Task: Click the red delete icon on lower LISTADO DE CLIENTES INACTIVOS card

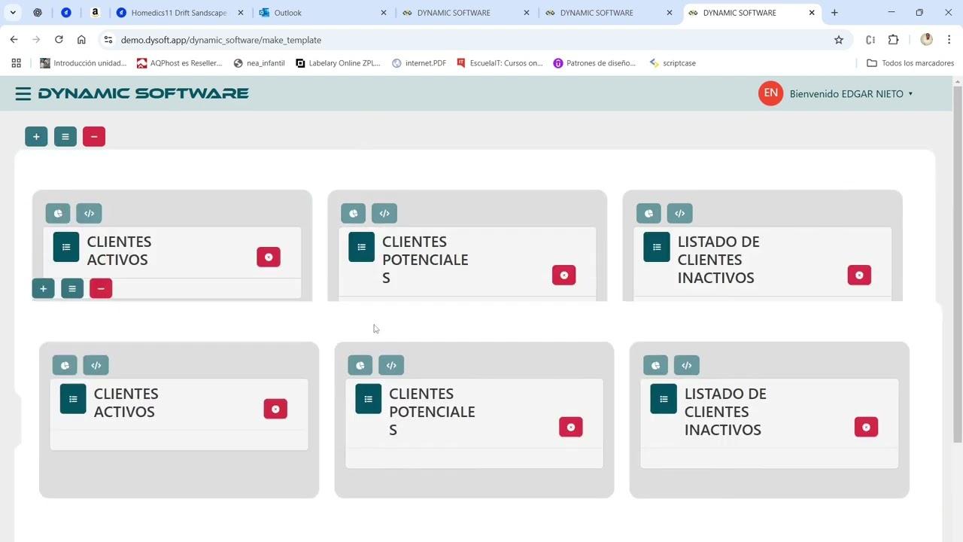Action: click(866, 427)
